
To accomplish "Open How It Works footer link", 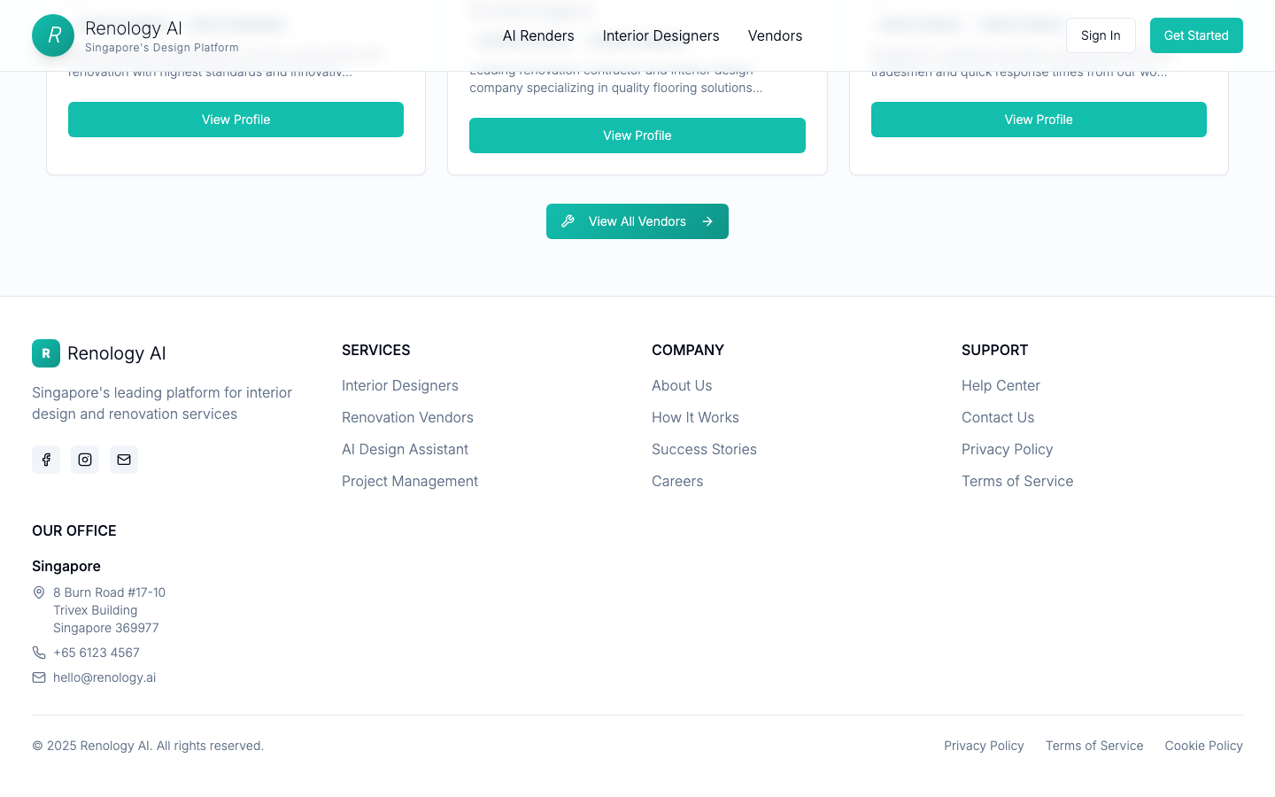I will point(695,417).
